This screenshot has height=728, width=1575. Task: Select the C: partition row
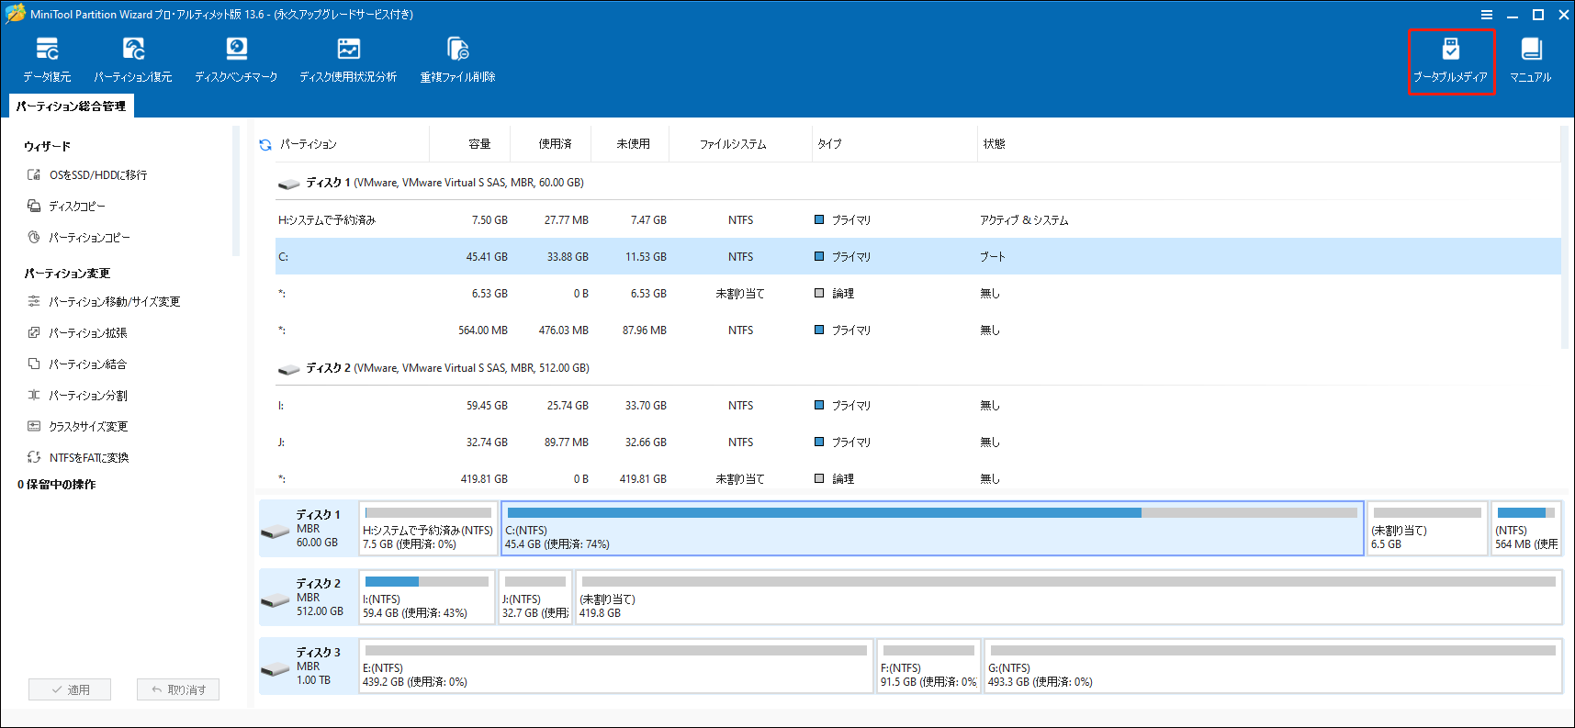click(x=917, y=257)
